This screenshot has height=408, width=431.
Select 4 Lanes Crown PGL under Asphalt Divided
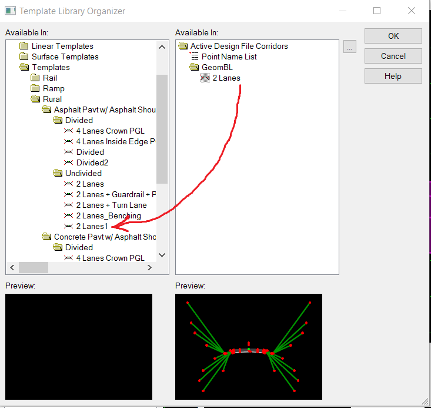pos(110,131)
